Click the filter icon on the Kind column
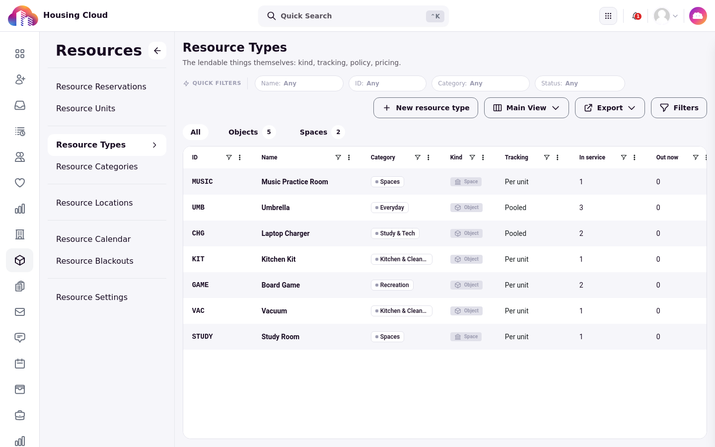This screenshot has height=447, width=715. [x=472, y=157]
